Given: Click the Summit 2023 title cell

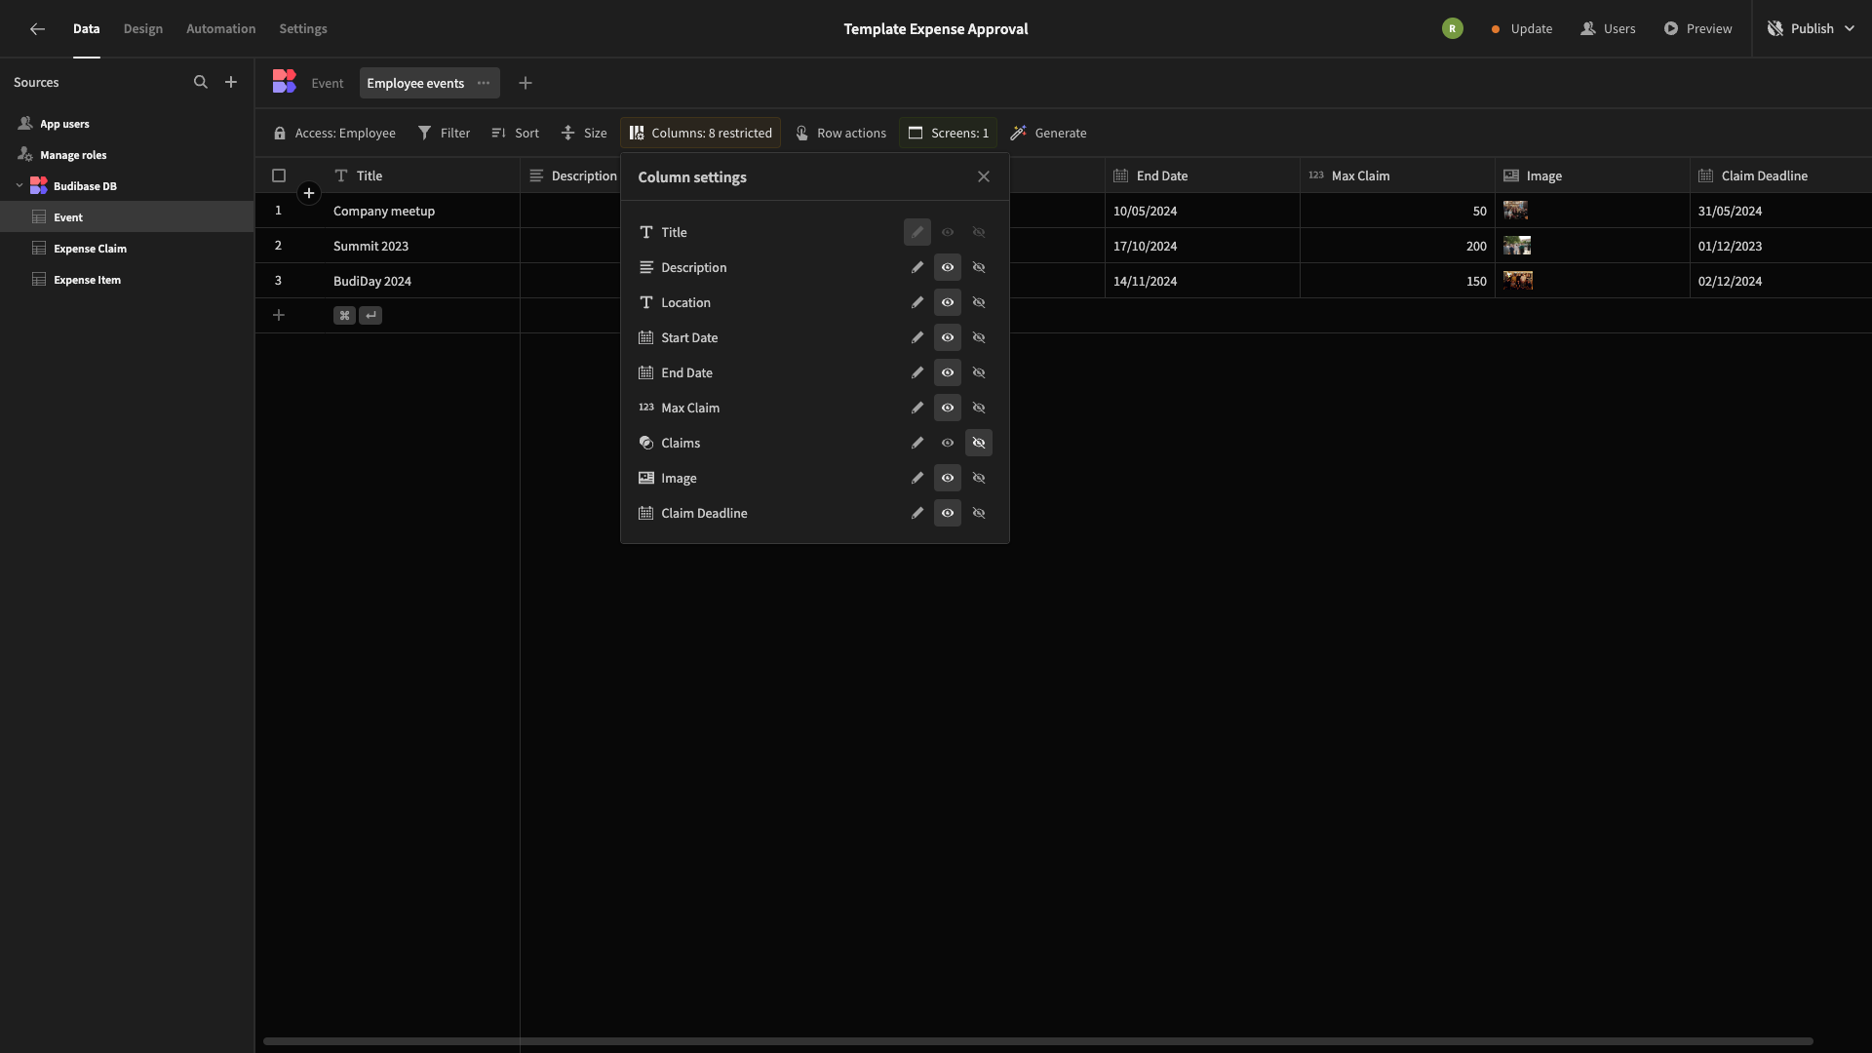Looking at the screenshot, I should pos(421,246).
